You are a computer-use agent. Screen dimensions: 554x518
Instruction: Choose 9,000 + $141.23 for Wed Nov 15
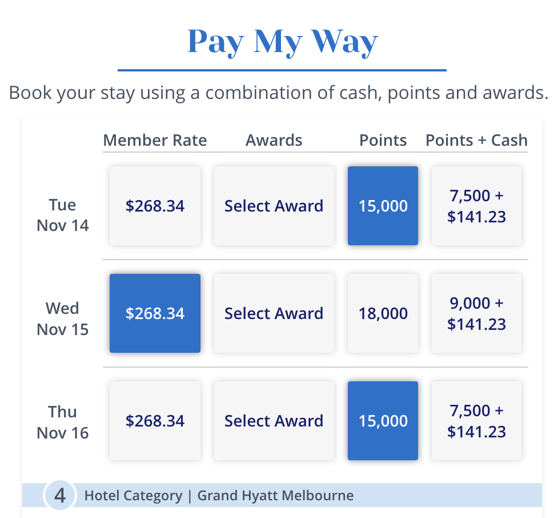[x=476, y=313]
